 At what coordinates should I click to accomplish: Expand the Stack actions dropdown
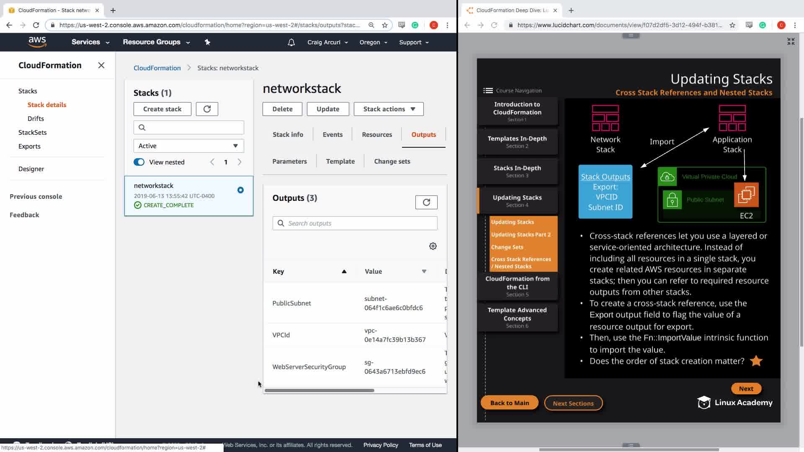click(389, 109)
